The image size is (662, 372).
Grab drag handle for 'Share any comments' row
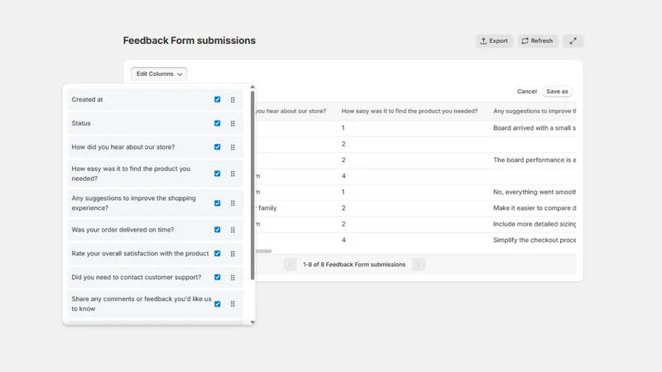(233, 304)
